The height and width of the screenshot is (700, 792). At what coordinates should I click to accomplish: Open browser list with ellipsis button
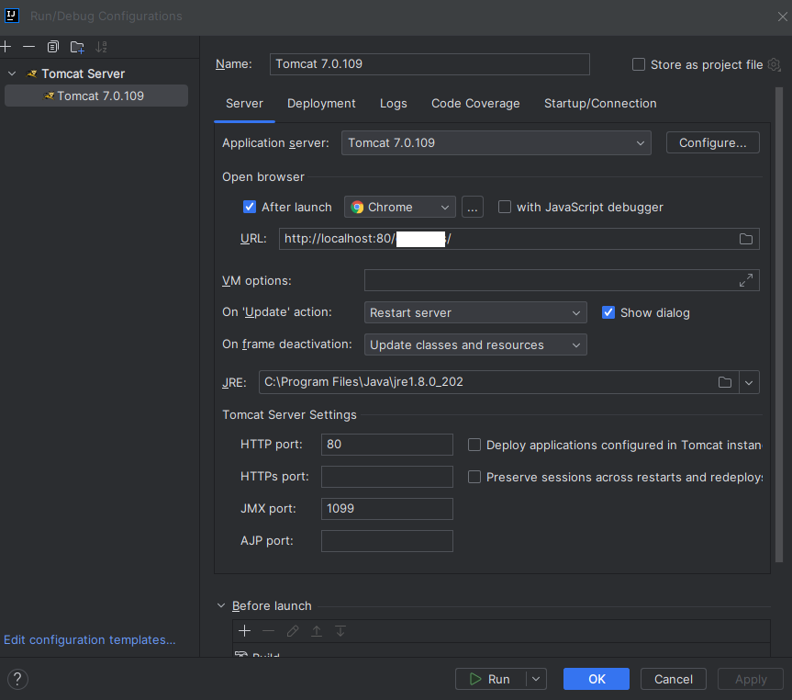pos(473,207)
